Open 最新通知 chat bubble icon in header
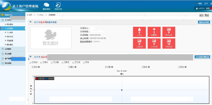This screenshot has width=212, height=105. pyautogui.click(x=47, y=5)
